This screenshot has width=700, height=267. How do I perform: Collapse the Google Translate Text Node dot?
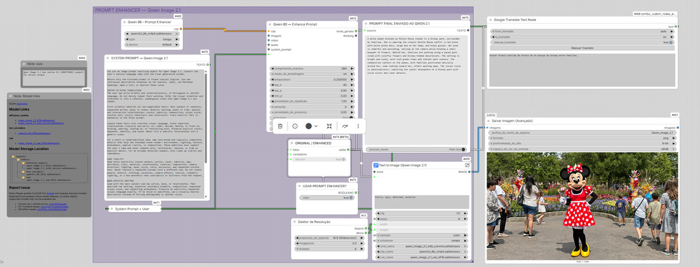pos(490,20)
